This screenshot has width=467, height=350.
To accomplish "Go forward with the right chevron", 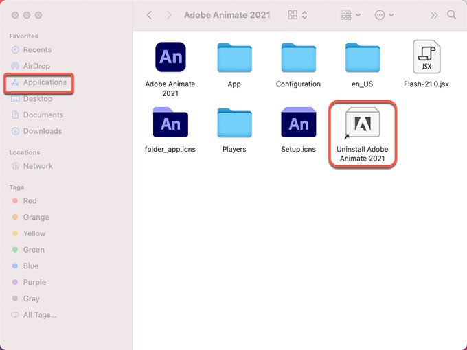I will (x=169, y=15).
